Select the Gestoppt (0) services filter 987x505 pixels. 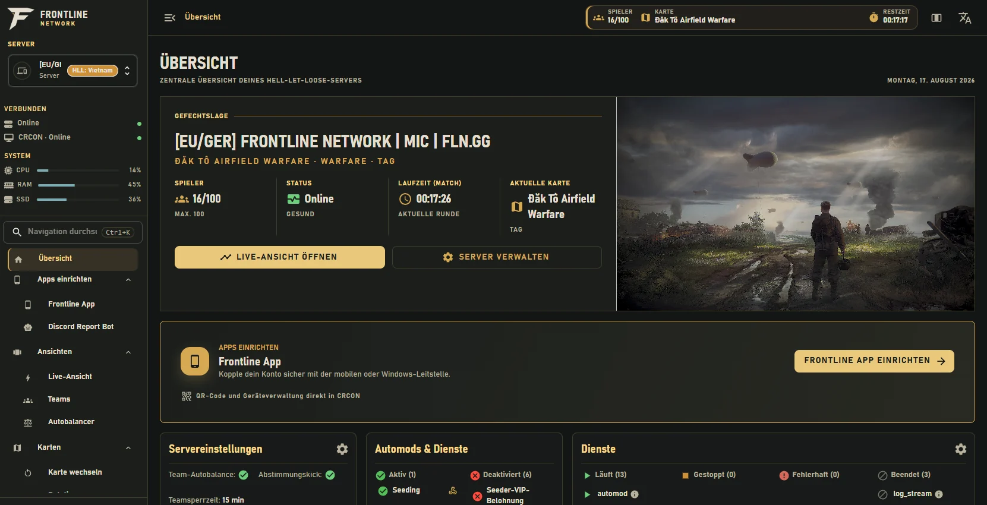(x=708, y=475)
